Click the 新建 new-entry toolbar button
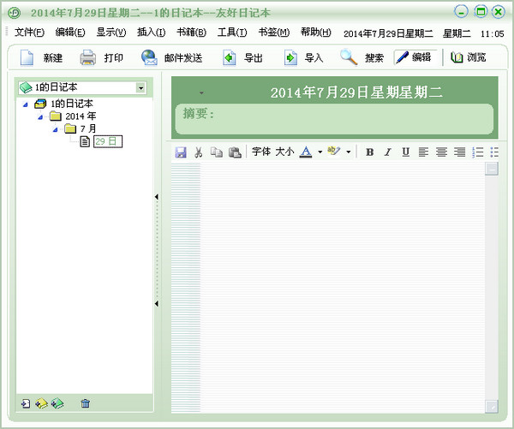 41,58
